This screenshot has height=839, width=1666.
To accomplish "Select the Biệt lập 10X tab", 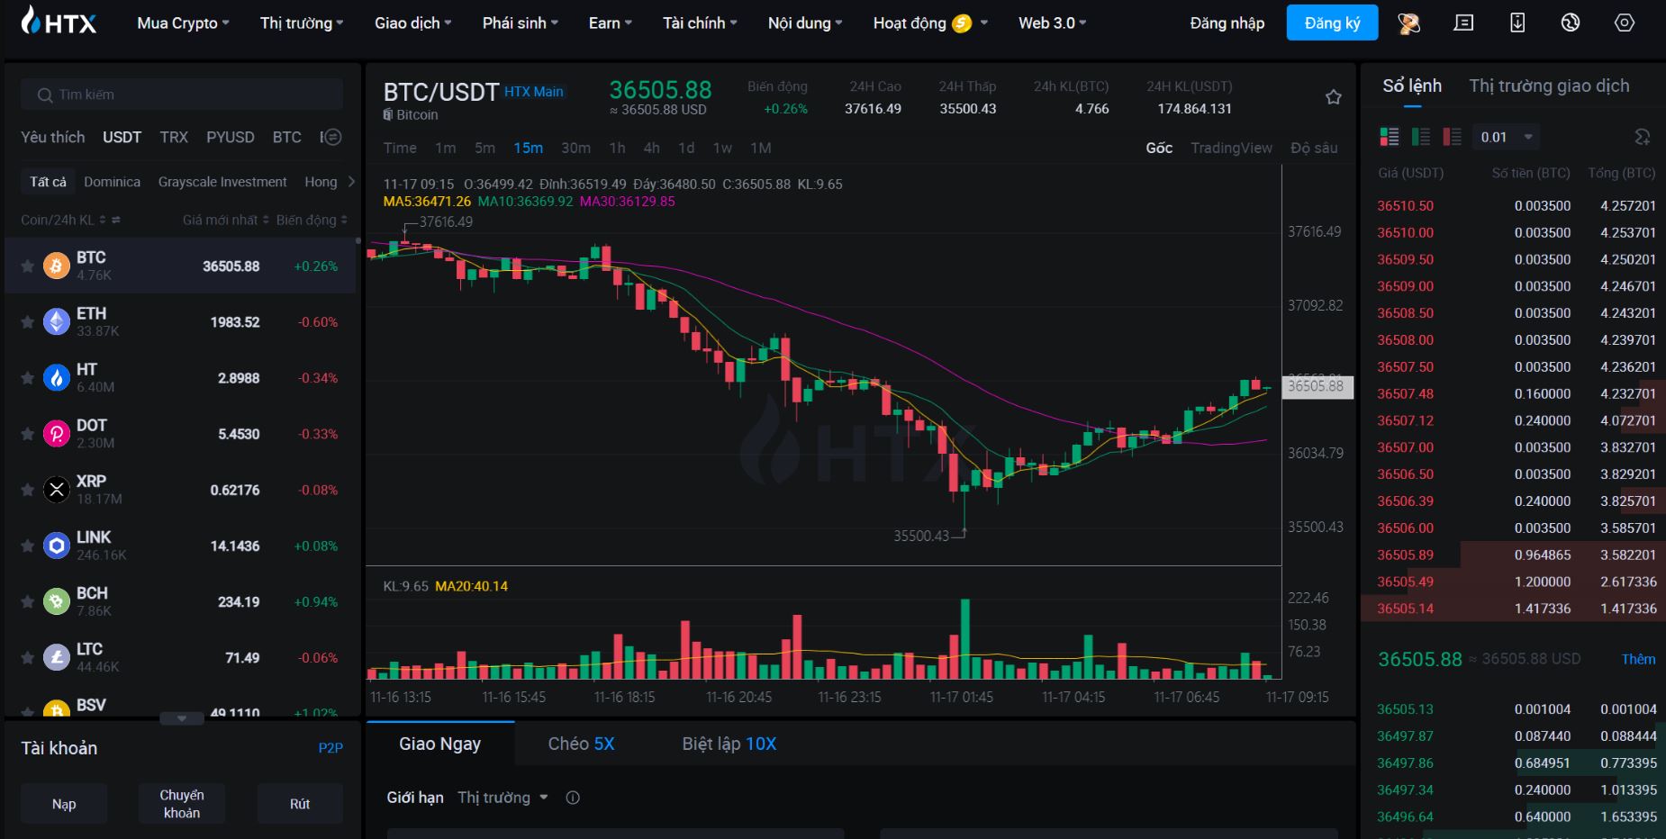I will [x=729, y=744].
